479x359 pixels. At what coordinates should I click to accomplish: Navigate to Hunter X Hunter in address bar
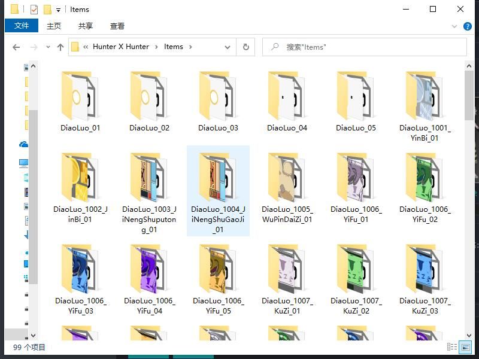(x=121, y=47)
